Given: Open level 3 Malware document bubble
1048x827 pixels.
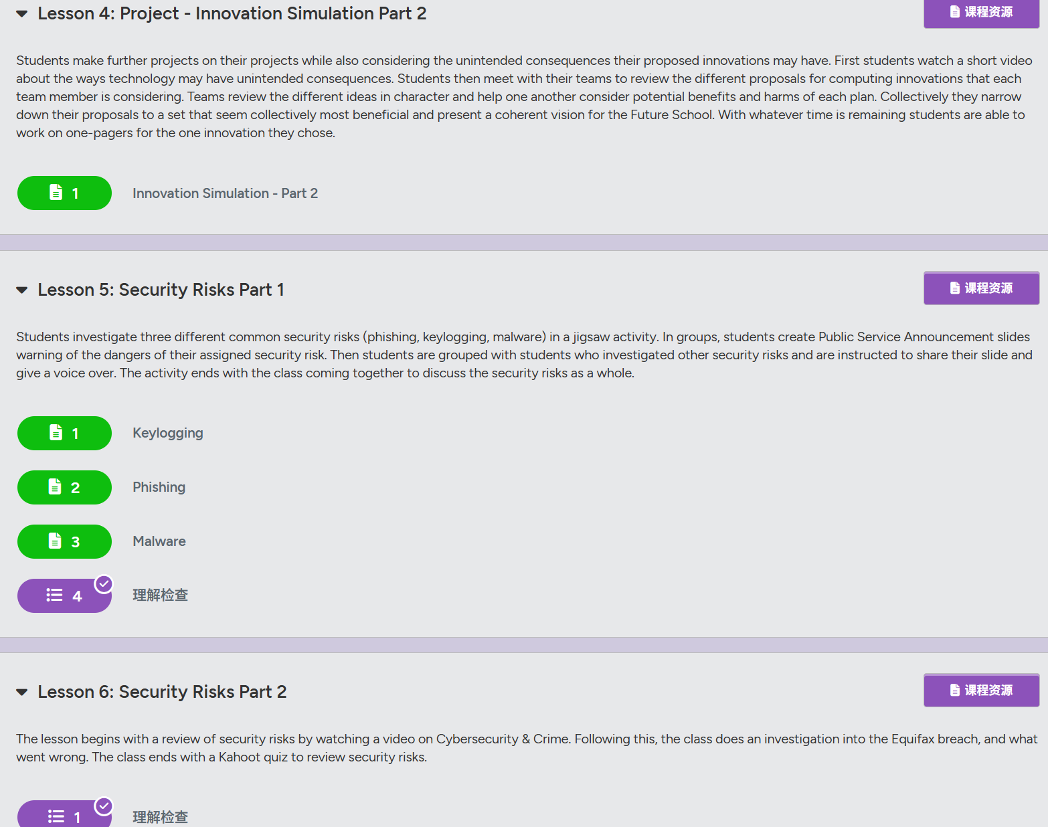Looking at the screenshot, I should pos(64,542).
